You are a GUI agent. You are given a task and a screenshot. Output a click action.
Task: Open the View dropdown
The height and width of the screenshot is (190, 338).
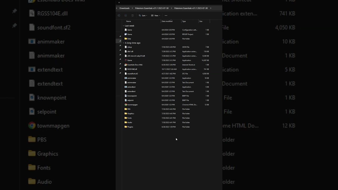click(156, 16)
